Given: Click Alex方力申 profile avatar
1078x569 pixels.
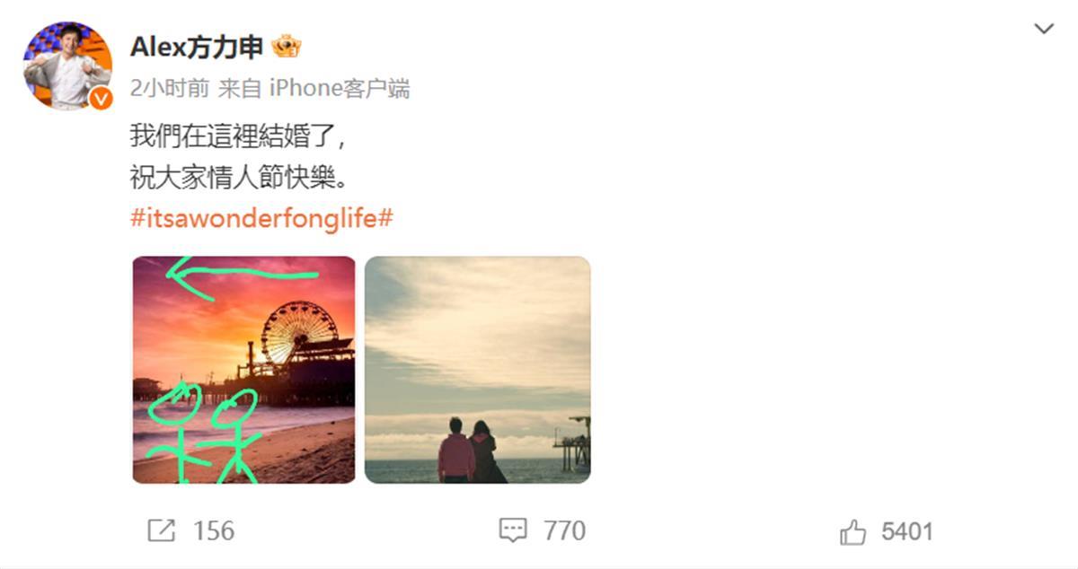Looking at the screenshot, I should point(67,66).
